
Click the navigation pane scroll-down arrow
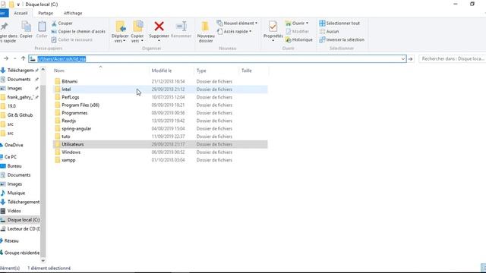[43, 261]
